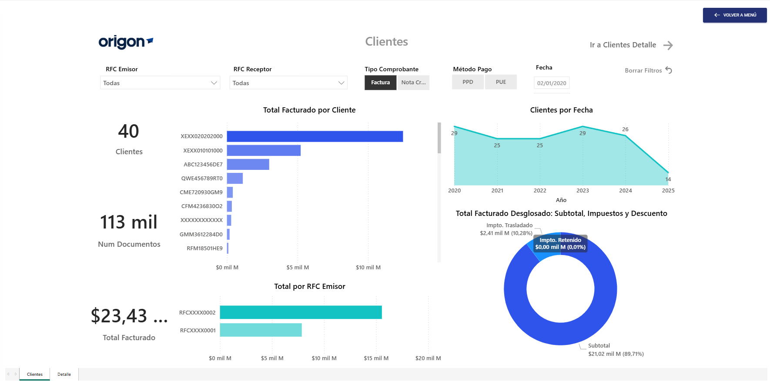This screenshot has height=381, width=770.
Task: Click the RFCXXXX0002 teal bar
Action: click(x=301, y=312)
